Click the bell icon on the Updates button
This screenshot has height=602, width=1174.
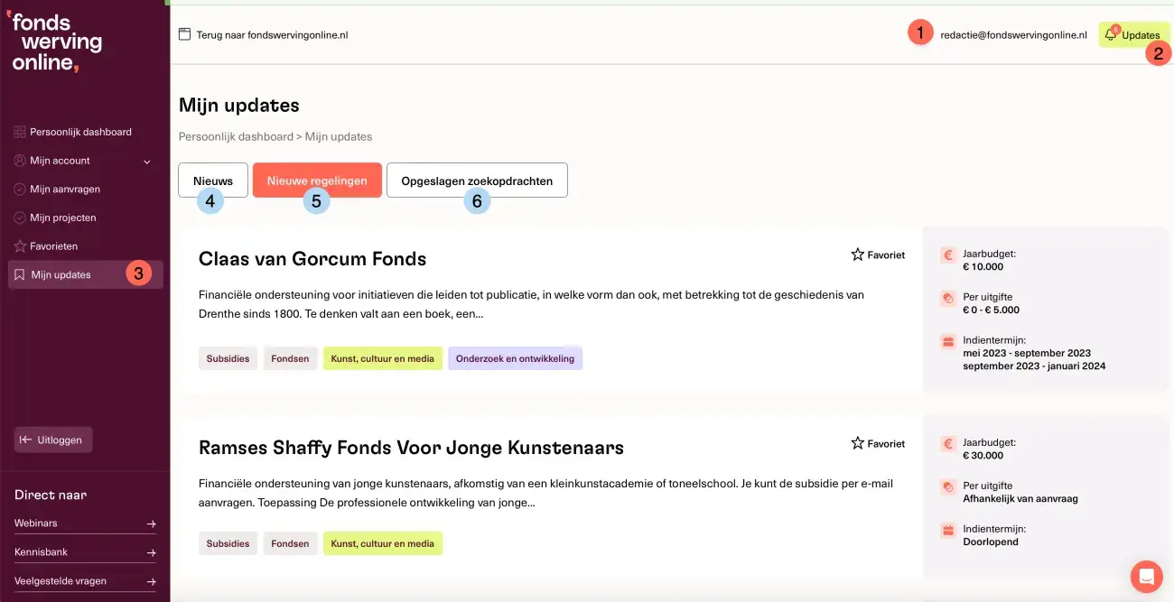[1111, 34]
